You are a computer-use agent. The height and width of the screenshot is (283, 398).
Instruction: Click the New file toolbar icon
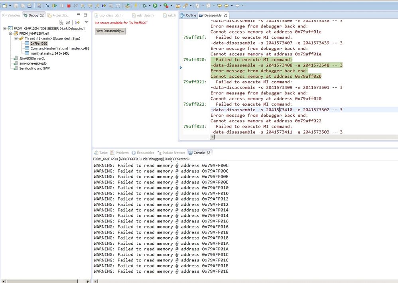5,6
